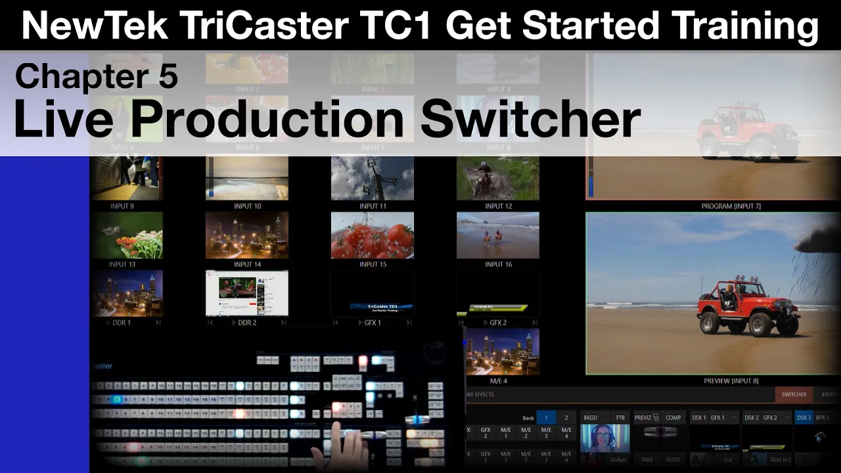The height and width of the screenshot is (473, 841).
Task: Toggle the highlighted DSK 3 delegate
Action: coord(804,418)
